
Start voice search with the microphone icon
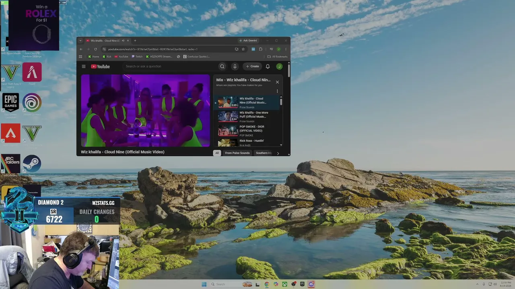(235, 66)
